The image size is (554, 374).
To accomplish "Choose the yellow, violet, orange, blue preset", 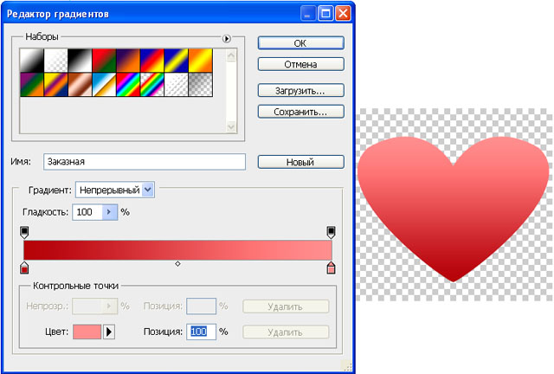I will point(55,85).
